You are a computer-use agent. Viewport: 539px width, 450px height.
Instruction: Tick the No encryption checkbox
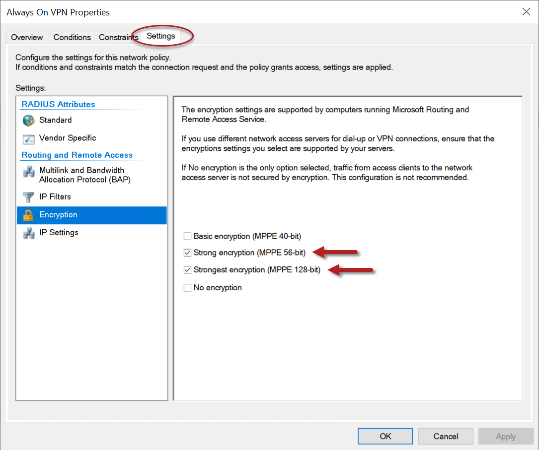[x=187, y=288]
